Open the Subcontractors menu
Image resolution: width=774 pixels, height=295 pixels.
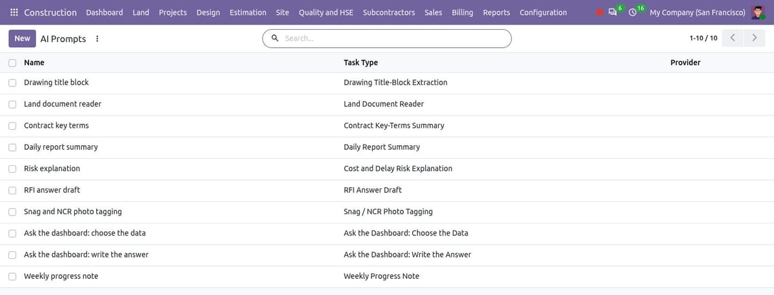pos(389,12)
